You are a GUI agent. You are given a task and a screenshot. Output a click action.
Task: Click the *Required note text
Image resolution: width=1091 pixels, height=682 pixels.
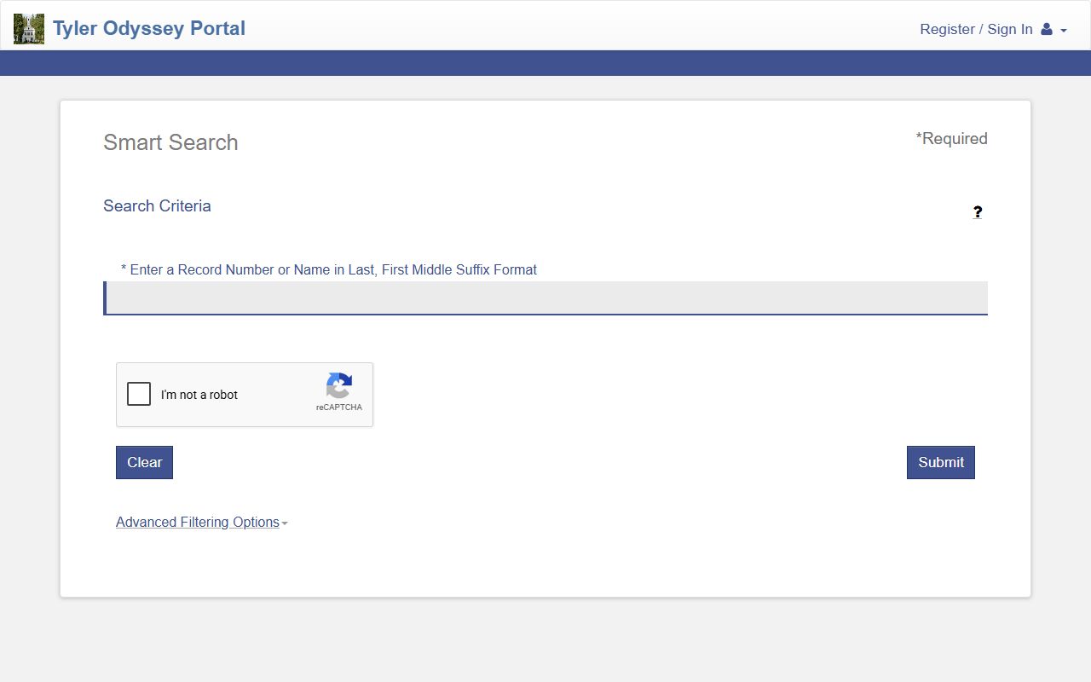tap(951, 139)
